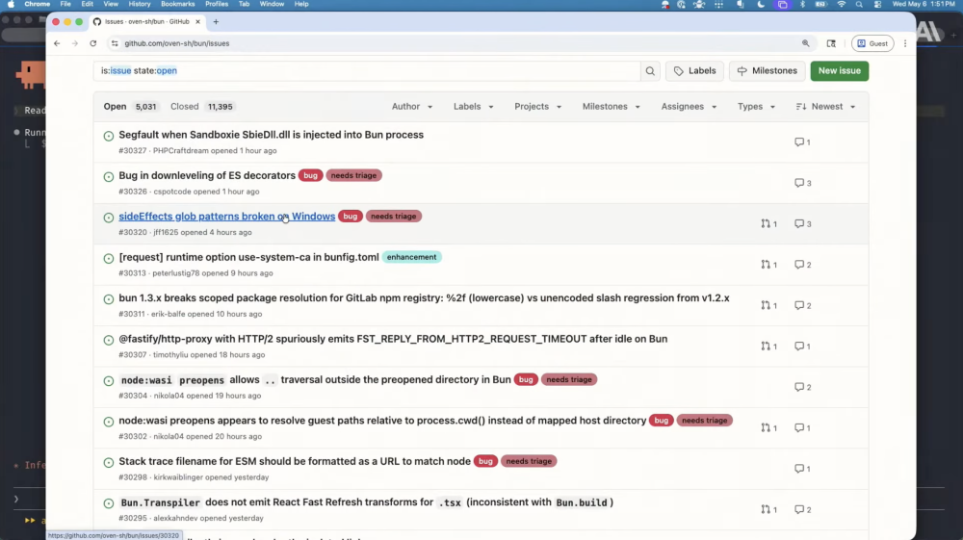Open the Milestones page button
The image size is (963, 540).
[768, 71]
